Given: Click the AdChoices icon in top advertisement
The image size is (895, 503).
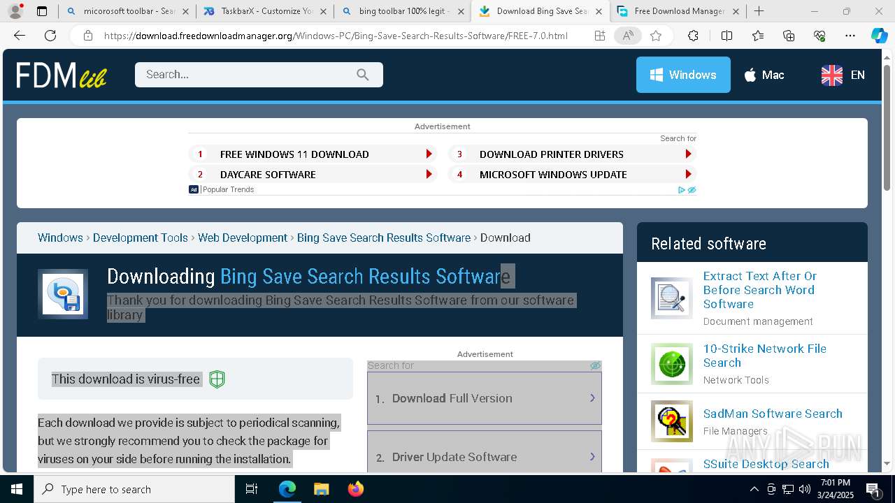Looking at the screenshot, I should click(682, 189).
